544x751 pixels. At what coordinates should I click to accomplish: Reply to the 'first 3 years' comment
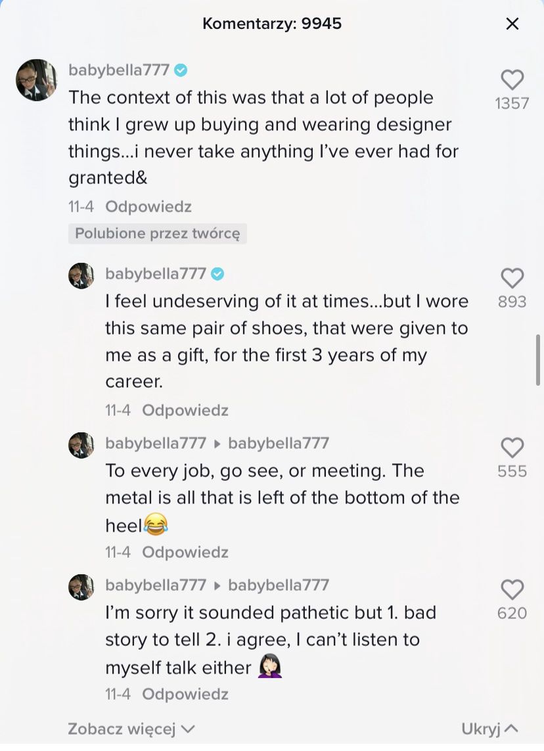[x=185, y=411]
